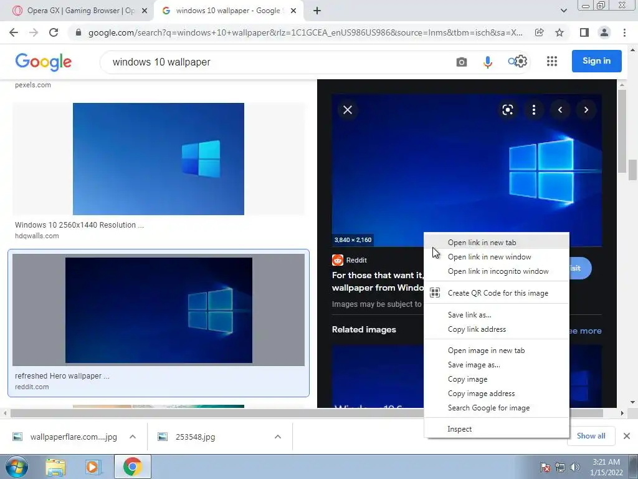Open Google quick settings gear
This screenshot has width=638, height=479.
521,61
